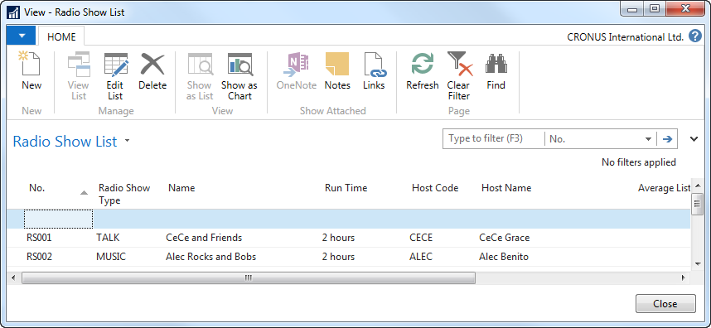
Task: Click the Links icon
Action: 374,65
